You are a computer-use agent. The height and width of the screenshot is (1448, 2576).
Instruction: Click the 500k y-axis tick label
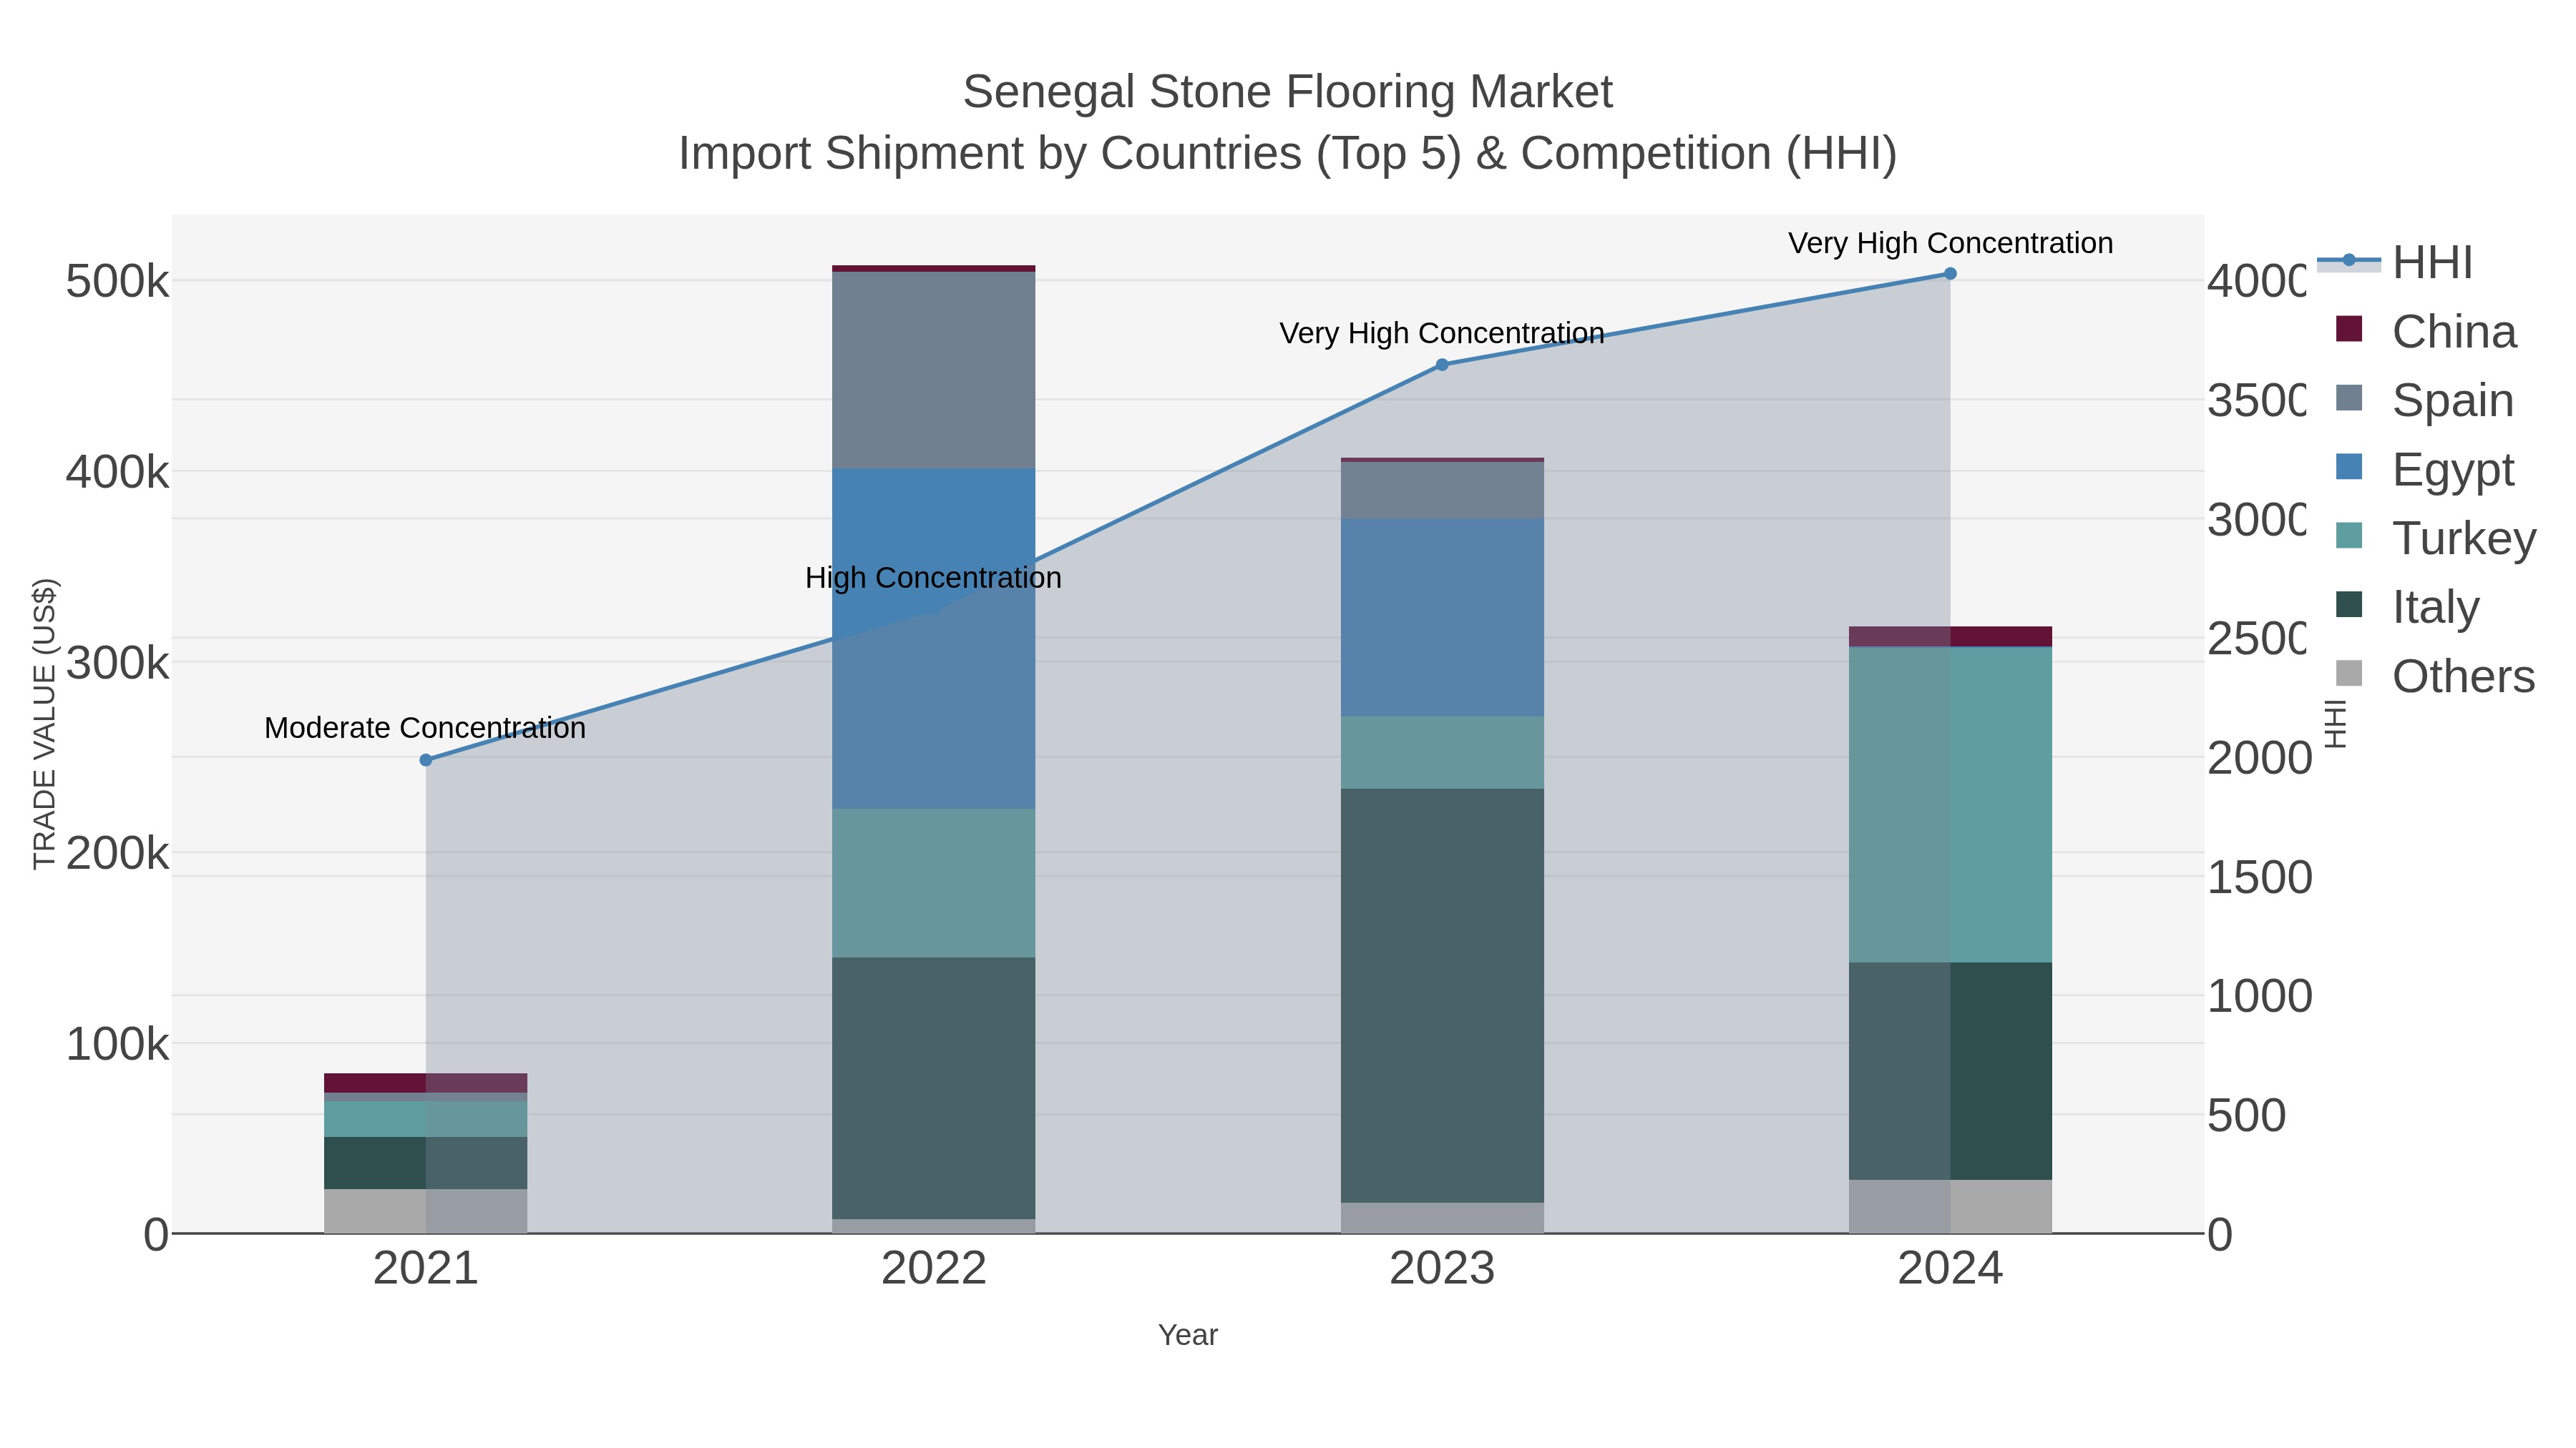point(118,282)
